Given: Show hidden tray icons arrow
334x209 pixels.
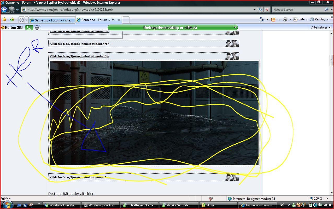Looking at the screenshot, I should (289, 205).
